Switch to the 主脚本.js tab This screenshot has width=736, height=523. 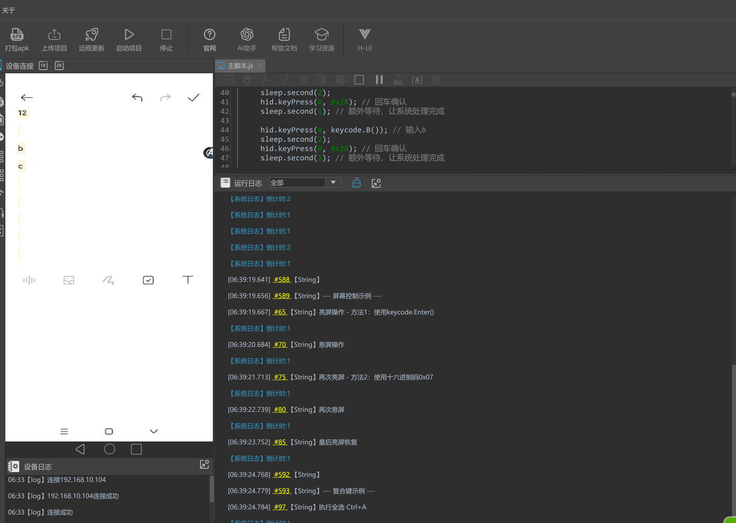click(240, 66)
